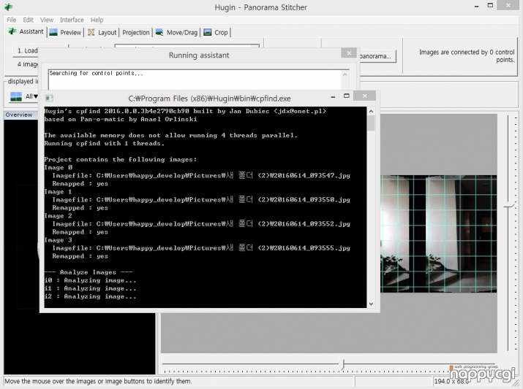Open the Help menu
523x389 pixels.
point(97,20)
